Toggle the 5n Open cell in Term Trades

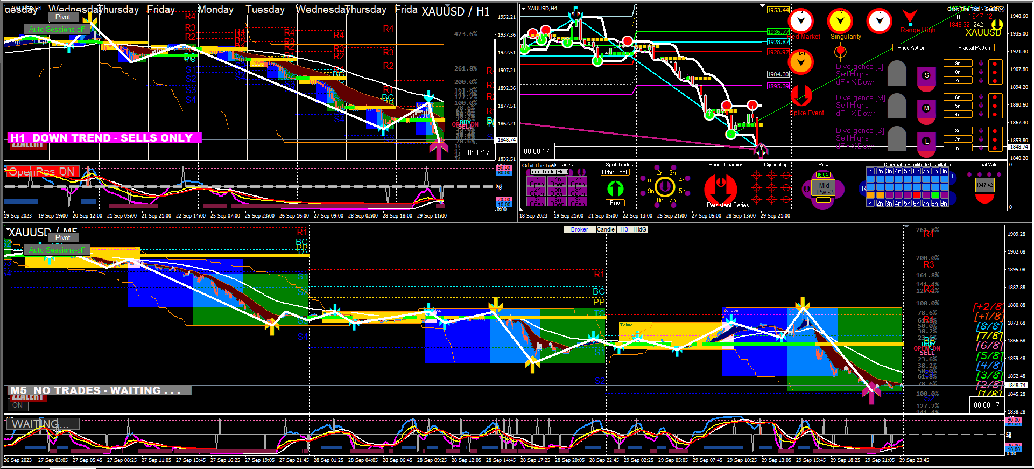(557, 192)
